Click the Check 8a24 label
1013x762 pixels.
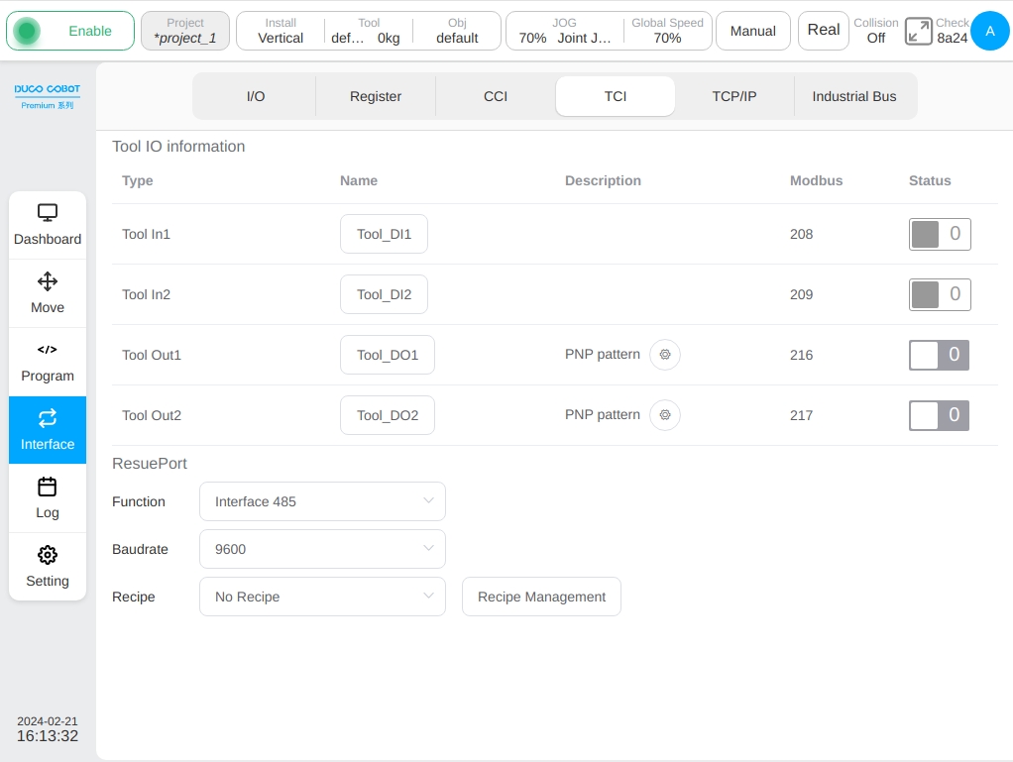click(x=953, y=31)
